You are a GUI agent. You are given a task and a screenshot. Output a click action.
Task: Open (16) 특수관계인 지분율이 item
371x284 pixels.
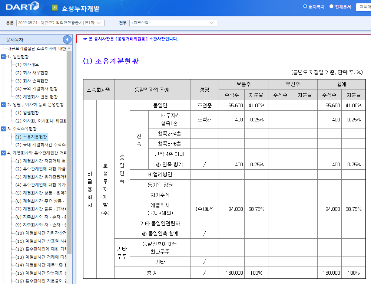40,281
